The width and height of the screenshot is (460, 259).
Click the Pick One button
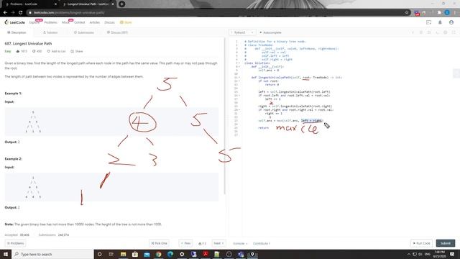tap(159, 243)
